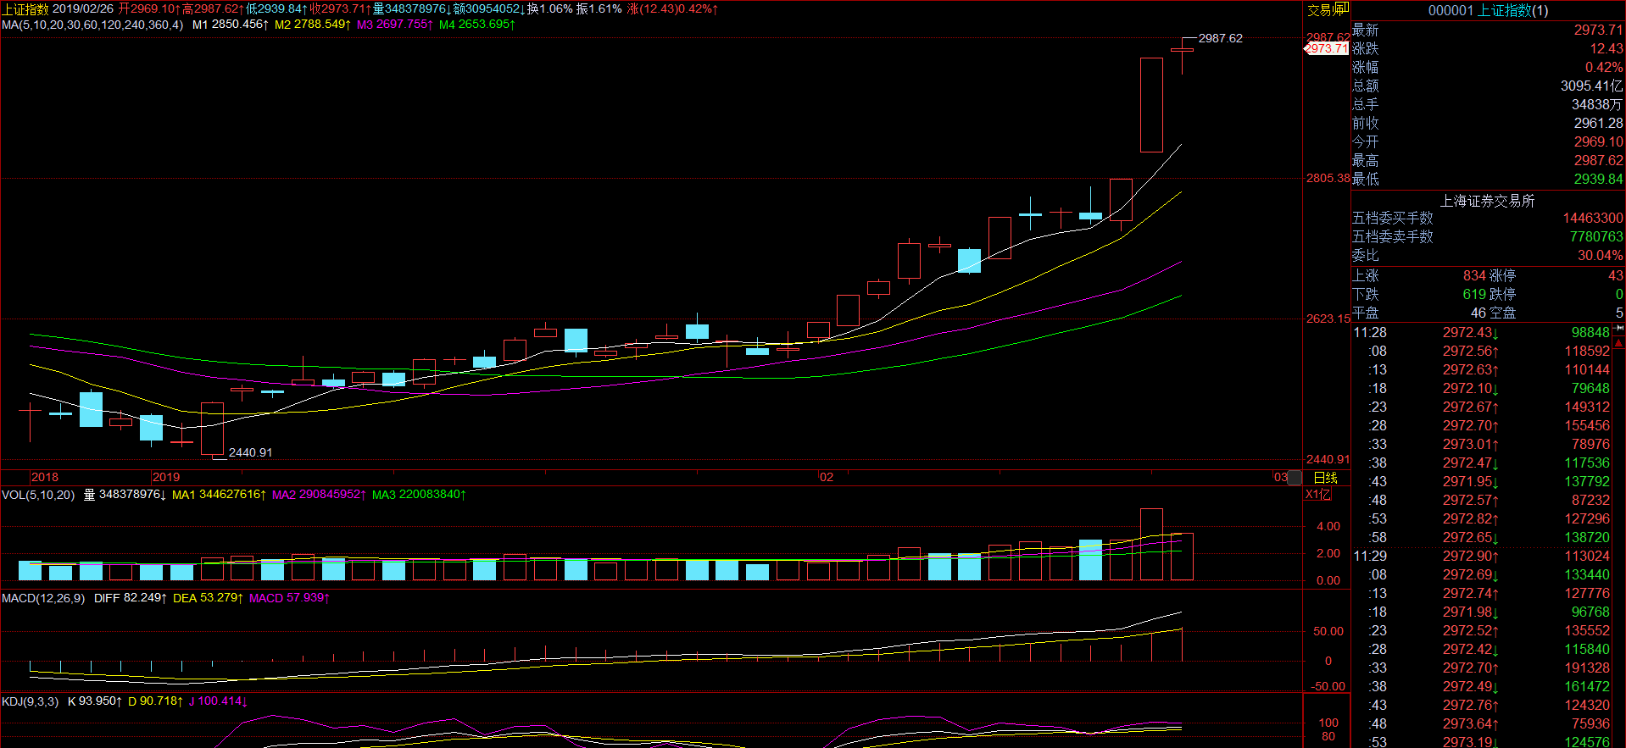Select the tick row priced 2973.01

tap(1482, 444)
